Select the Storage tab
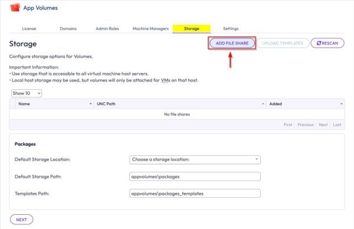 (x=191, y=29)
